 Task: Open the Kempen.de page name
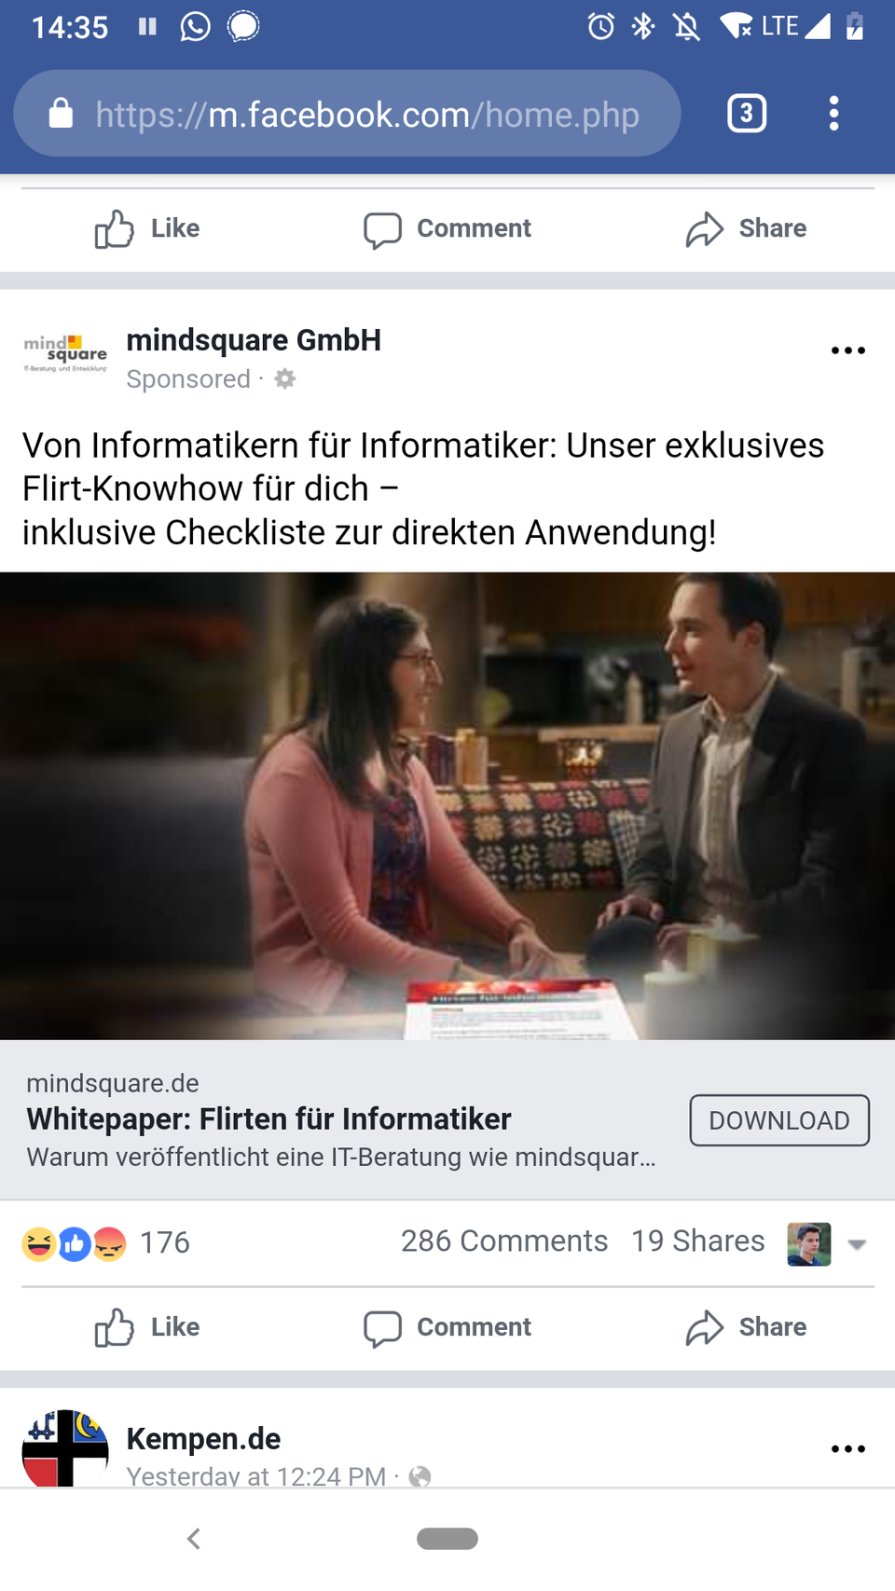tap(203, 1438)
